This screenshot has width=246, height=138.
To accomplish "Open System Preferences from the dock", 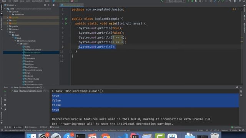I will coord(43,136).
